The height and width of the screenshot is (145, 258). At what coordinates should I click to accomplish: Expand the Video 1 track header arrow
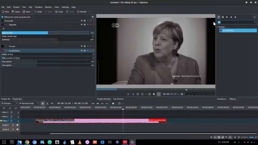click(x=18, y=121)
